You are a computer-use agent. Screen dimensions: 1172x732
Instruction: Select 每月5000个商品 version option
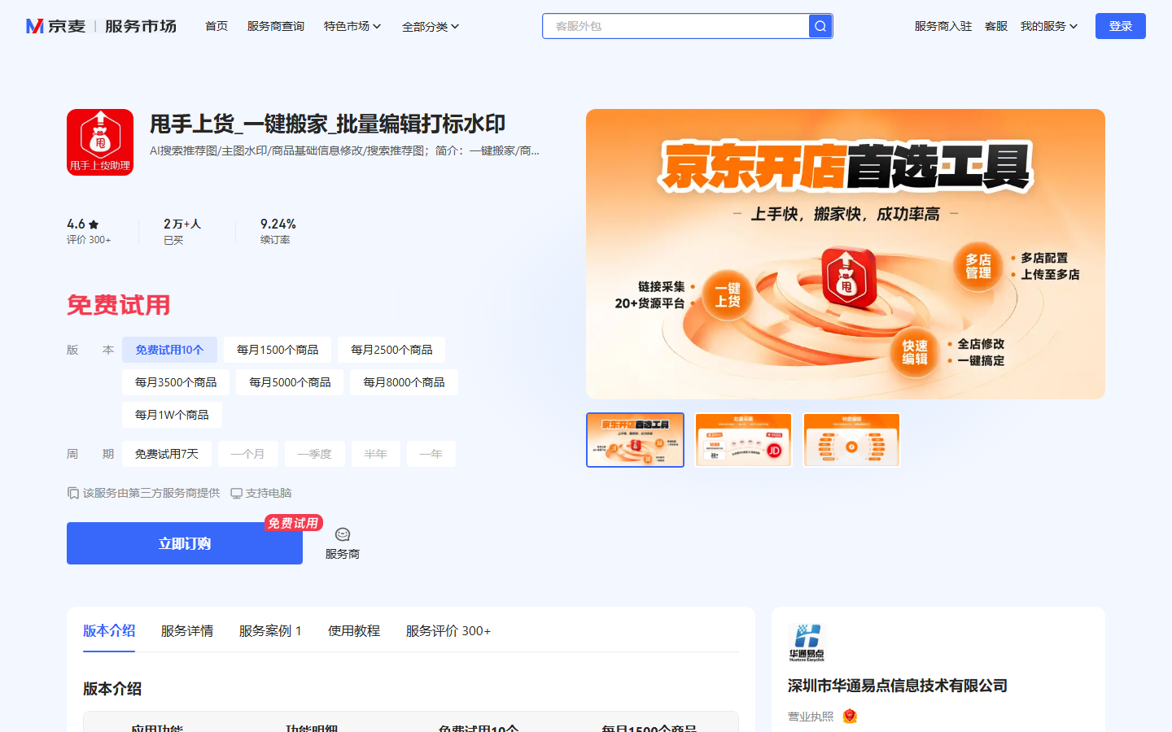[x=290, y=382]
